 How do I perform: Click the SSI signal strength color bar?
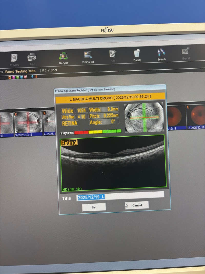(x=98, y=132)
